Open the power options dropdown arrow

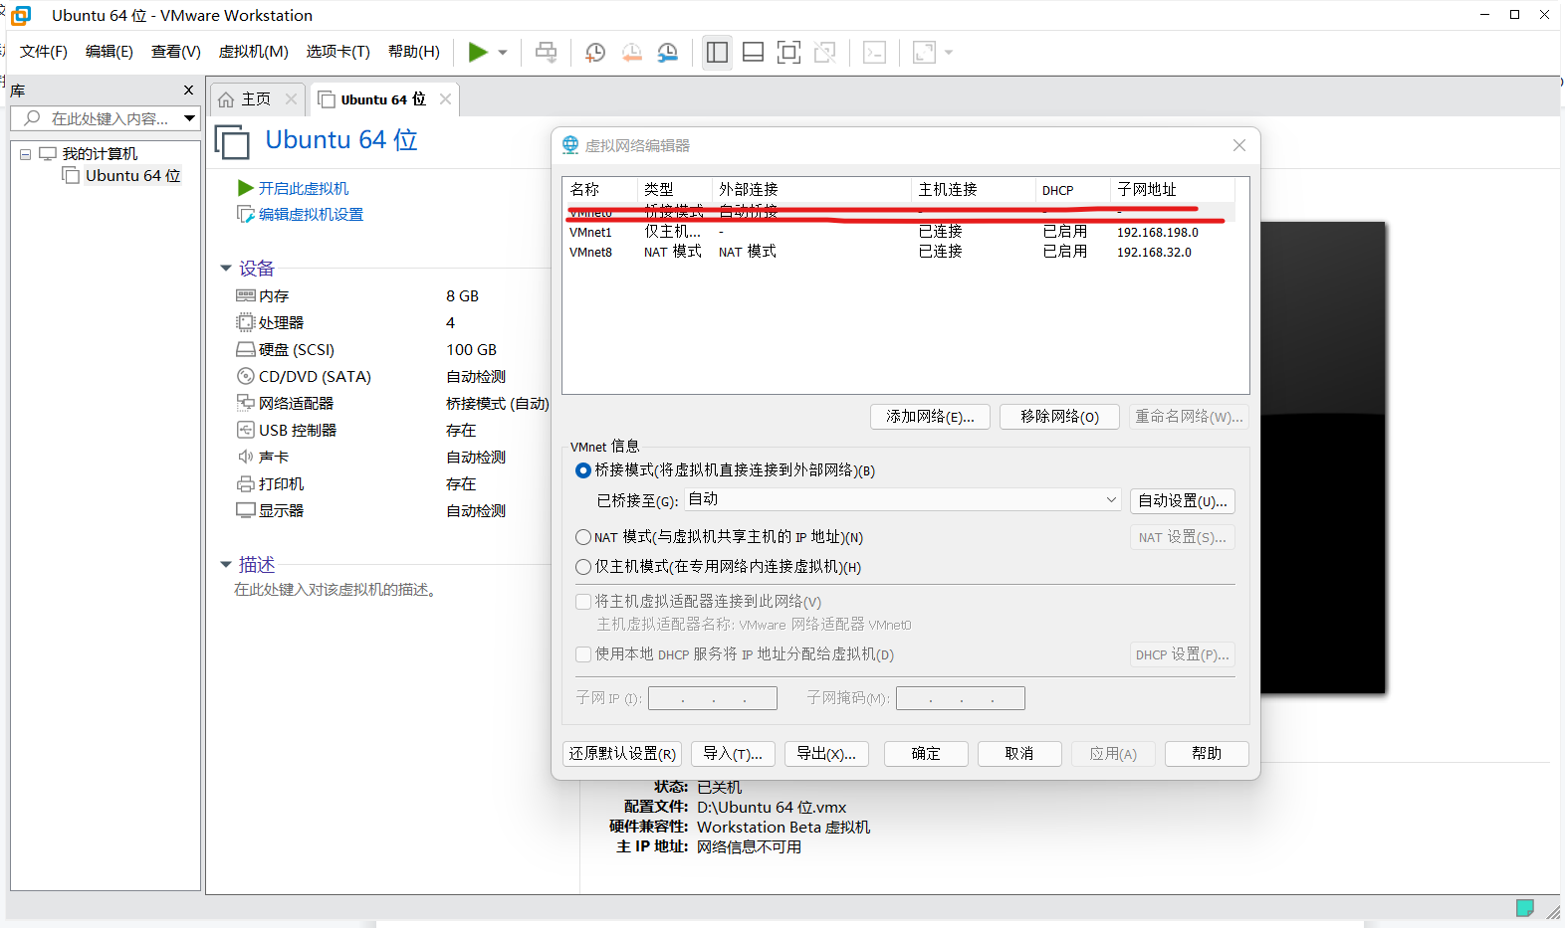coord(503,53)
